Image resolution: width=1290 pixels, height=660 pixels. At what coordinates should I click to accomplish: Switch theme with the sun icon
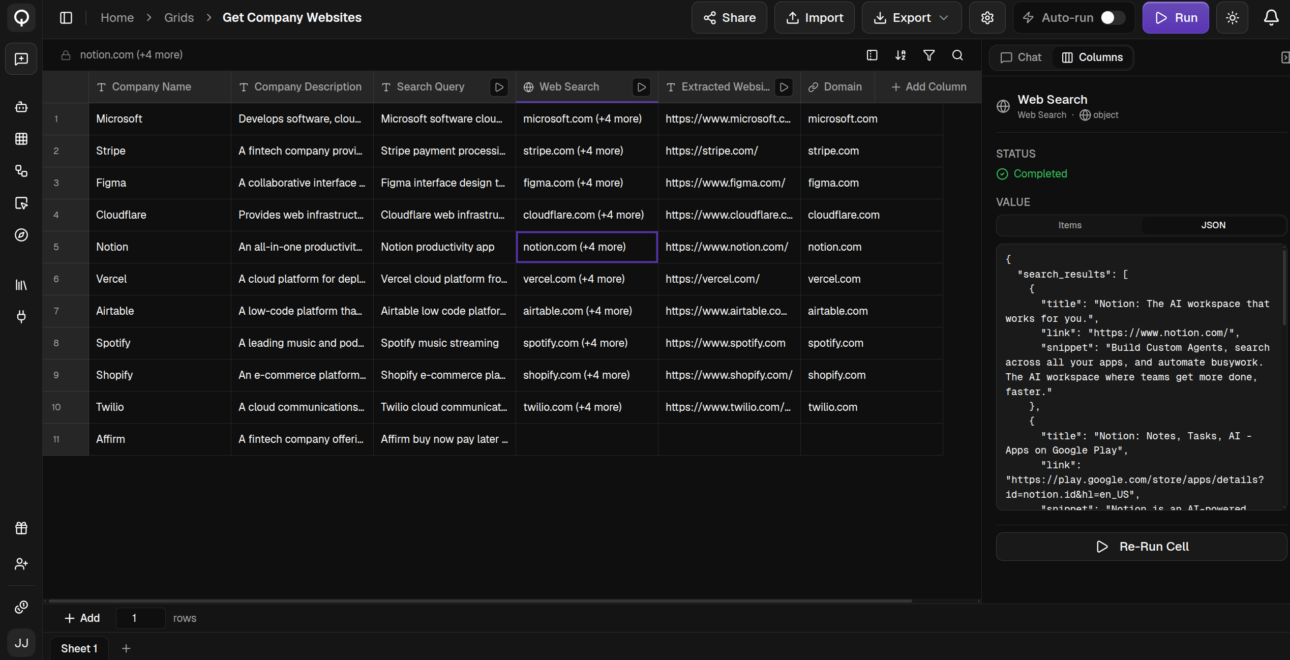[1232, 18]
